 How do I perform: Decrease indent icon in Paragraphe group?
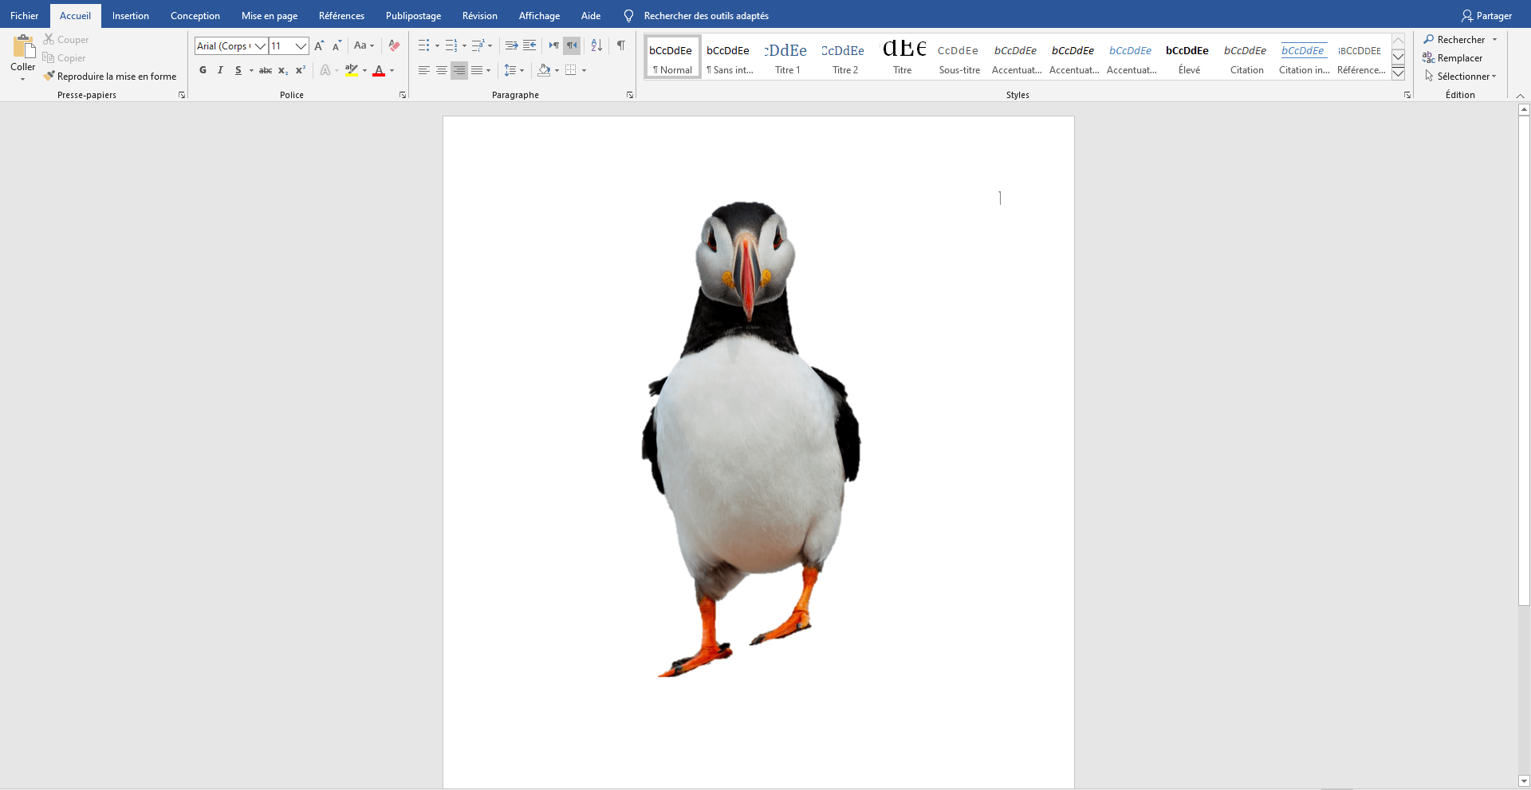pos(512,45)
